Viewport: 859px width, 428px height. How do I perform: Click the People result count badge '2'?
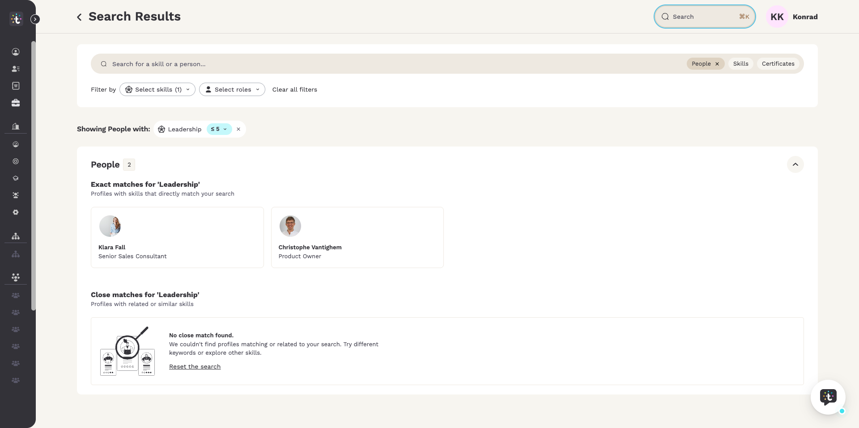tap(129, 165)
